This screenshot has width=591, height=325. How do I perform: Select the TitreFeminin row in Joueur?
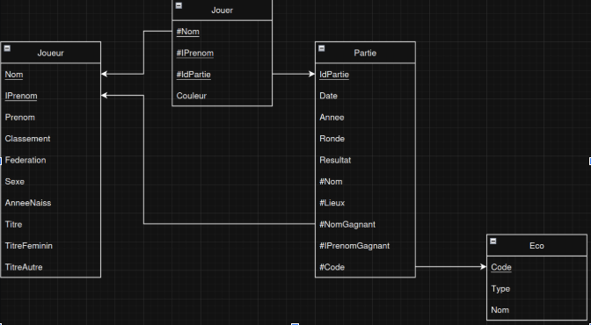point(51,246)
